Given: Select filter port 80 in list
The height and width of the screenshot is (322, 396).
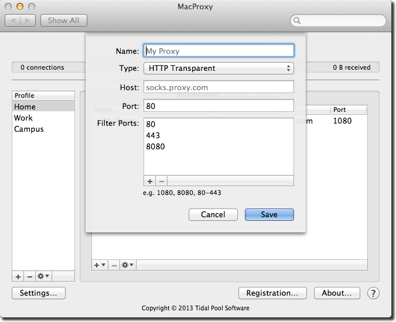Looking at the screenshot, I should pos(219,124).
